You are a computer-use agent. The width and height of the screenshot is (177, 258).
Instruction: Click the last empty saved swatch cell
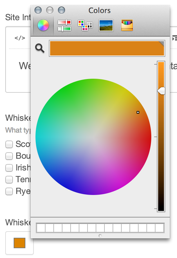pos(159,228)
